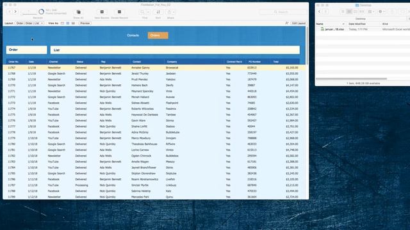The height and width of the screenshot is (230, 410).
Task: Go to previous record in FileMaker
Action: pyautogui.click(x=10, y=11)
